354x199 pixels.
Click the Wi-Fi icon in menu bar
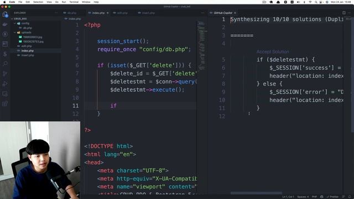coord(310,2)
